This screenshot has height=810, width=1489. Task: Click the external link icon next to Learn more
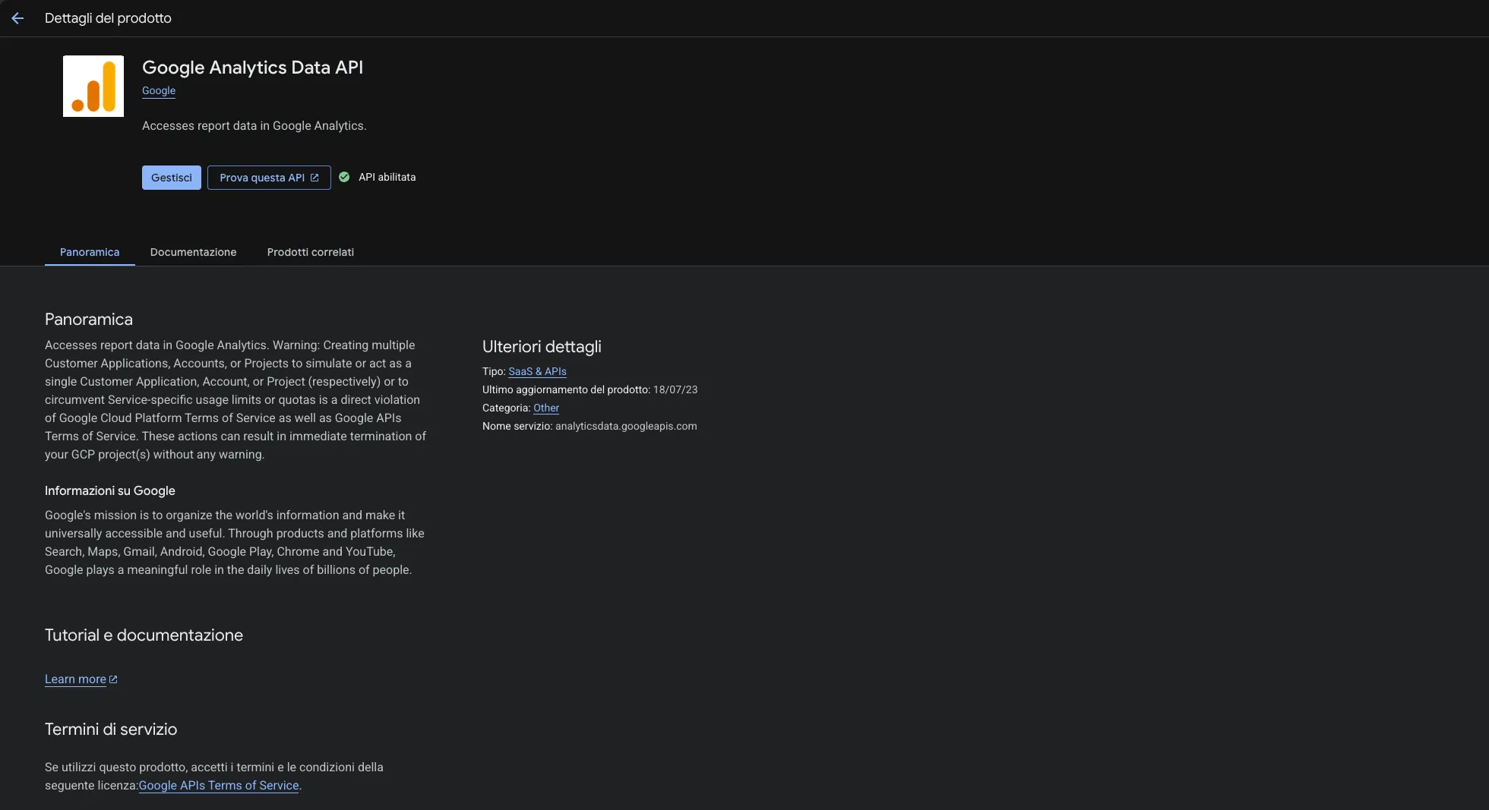tap(113, 679)
